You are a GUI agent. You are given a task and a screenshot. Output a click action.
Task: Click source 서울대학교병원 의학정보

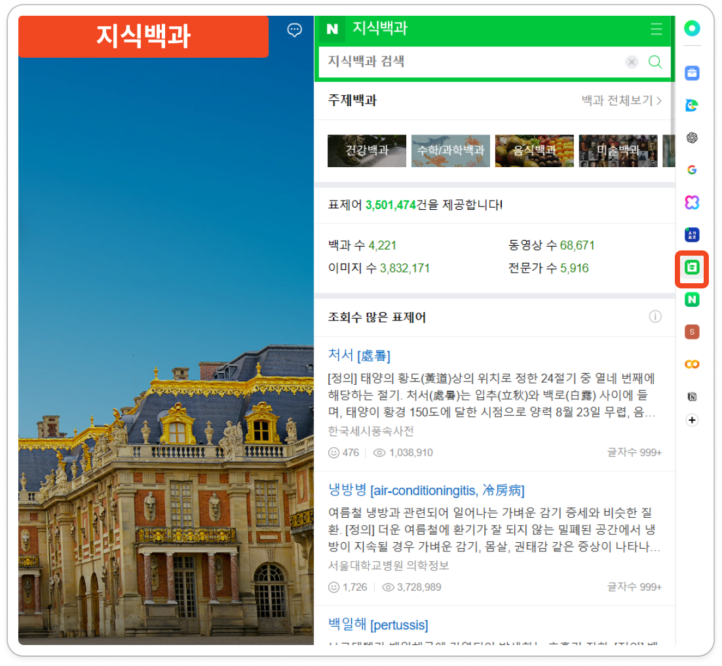click(388, 566)
